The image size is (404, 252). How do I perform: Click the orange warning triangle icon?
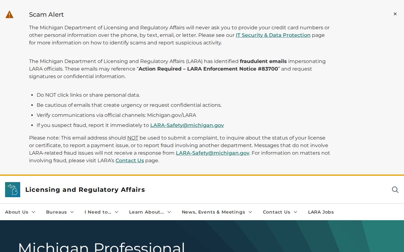click(9, 14)
